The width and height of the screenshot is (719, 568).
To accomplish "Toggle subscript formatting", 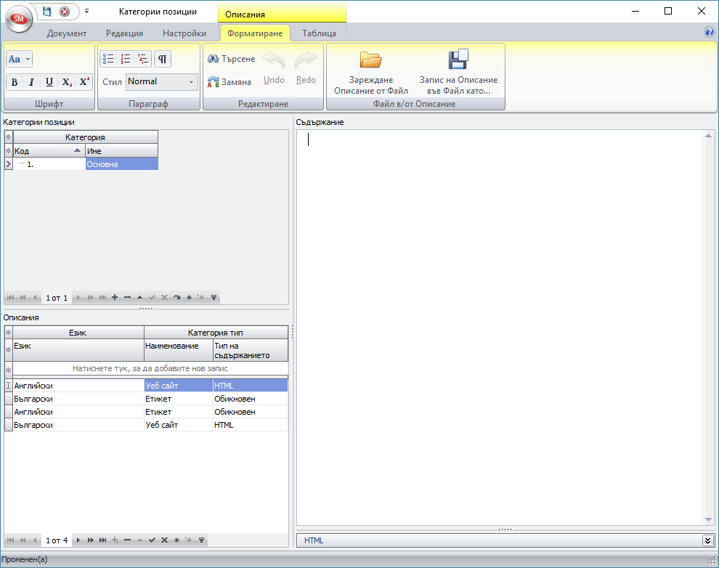I will (x=67, y=82).
